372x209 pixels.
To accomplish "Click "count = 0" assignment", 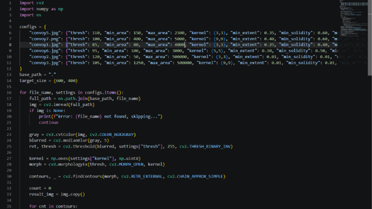I will tap(40, 188).
